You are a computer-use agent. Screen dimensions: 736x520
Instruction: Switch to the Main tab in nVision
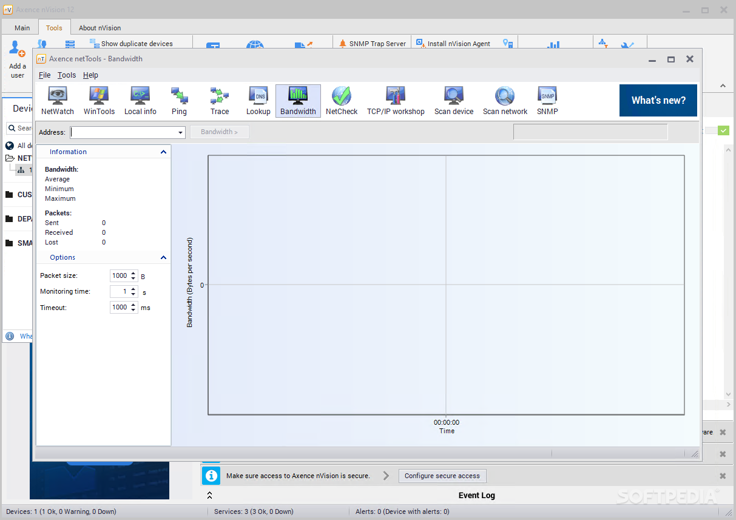tap(22, 28)
